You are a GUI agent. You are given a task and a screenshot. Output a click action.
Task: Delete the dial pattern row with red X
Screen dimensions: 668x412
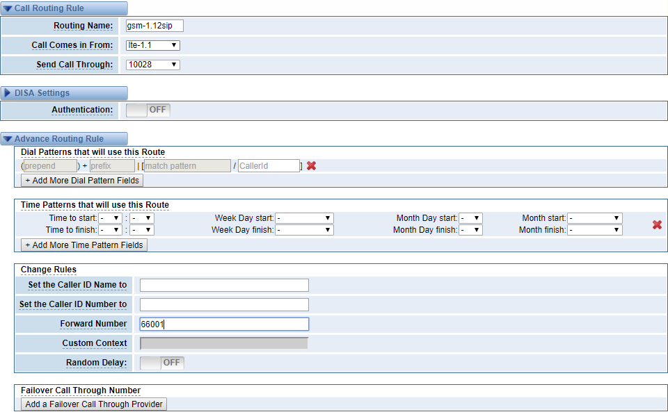(x=312, y=166)
